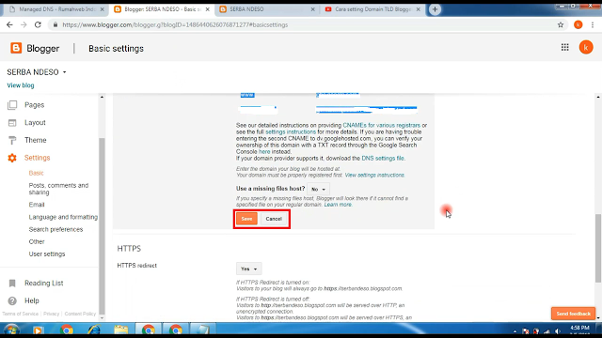The width and height of the screenshot is (602, 338).
Task: Close the Managed DNS tab
Action: (x=103, y=9)
